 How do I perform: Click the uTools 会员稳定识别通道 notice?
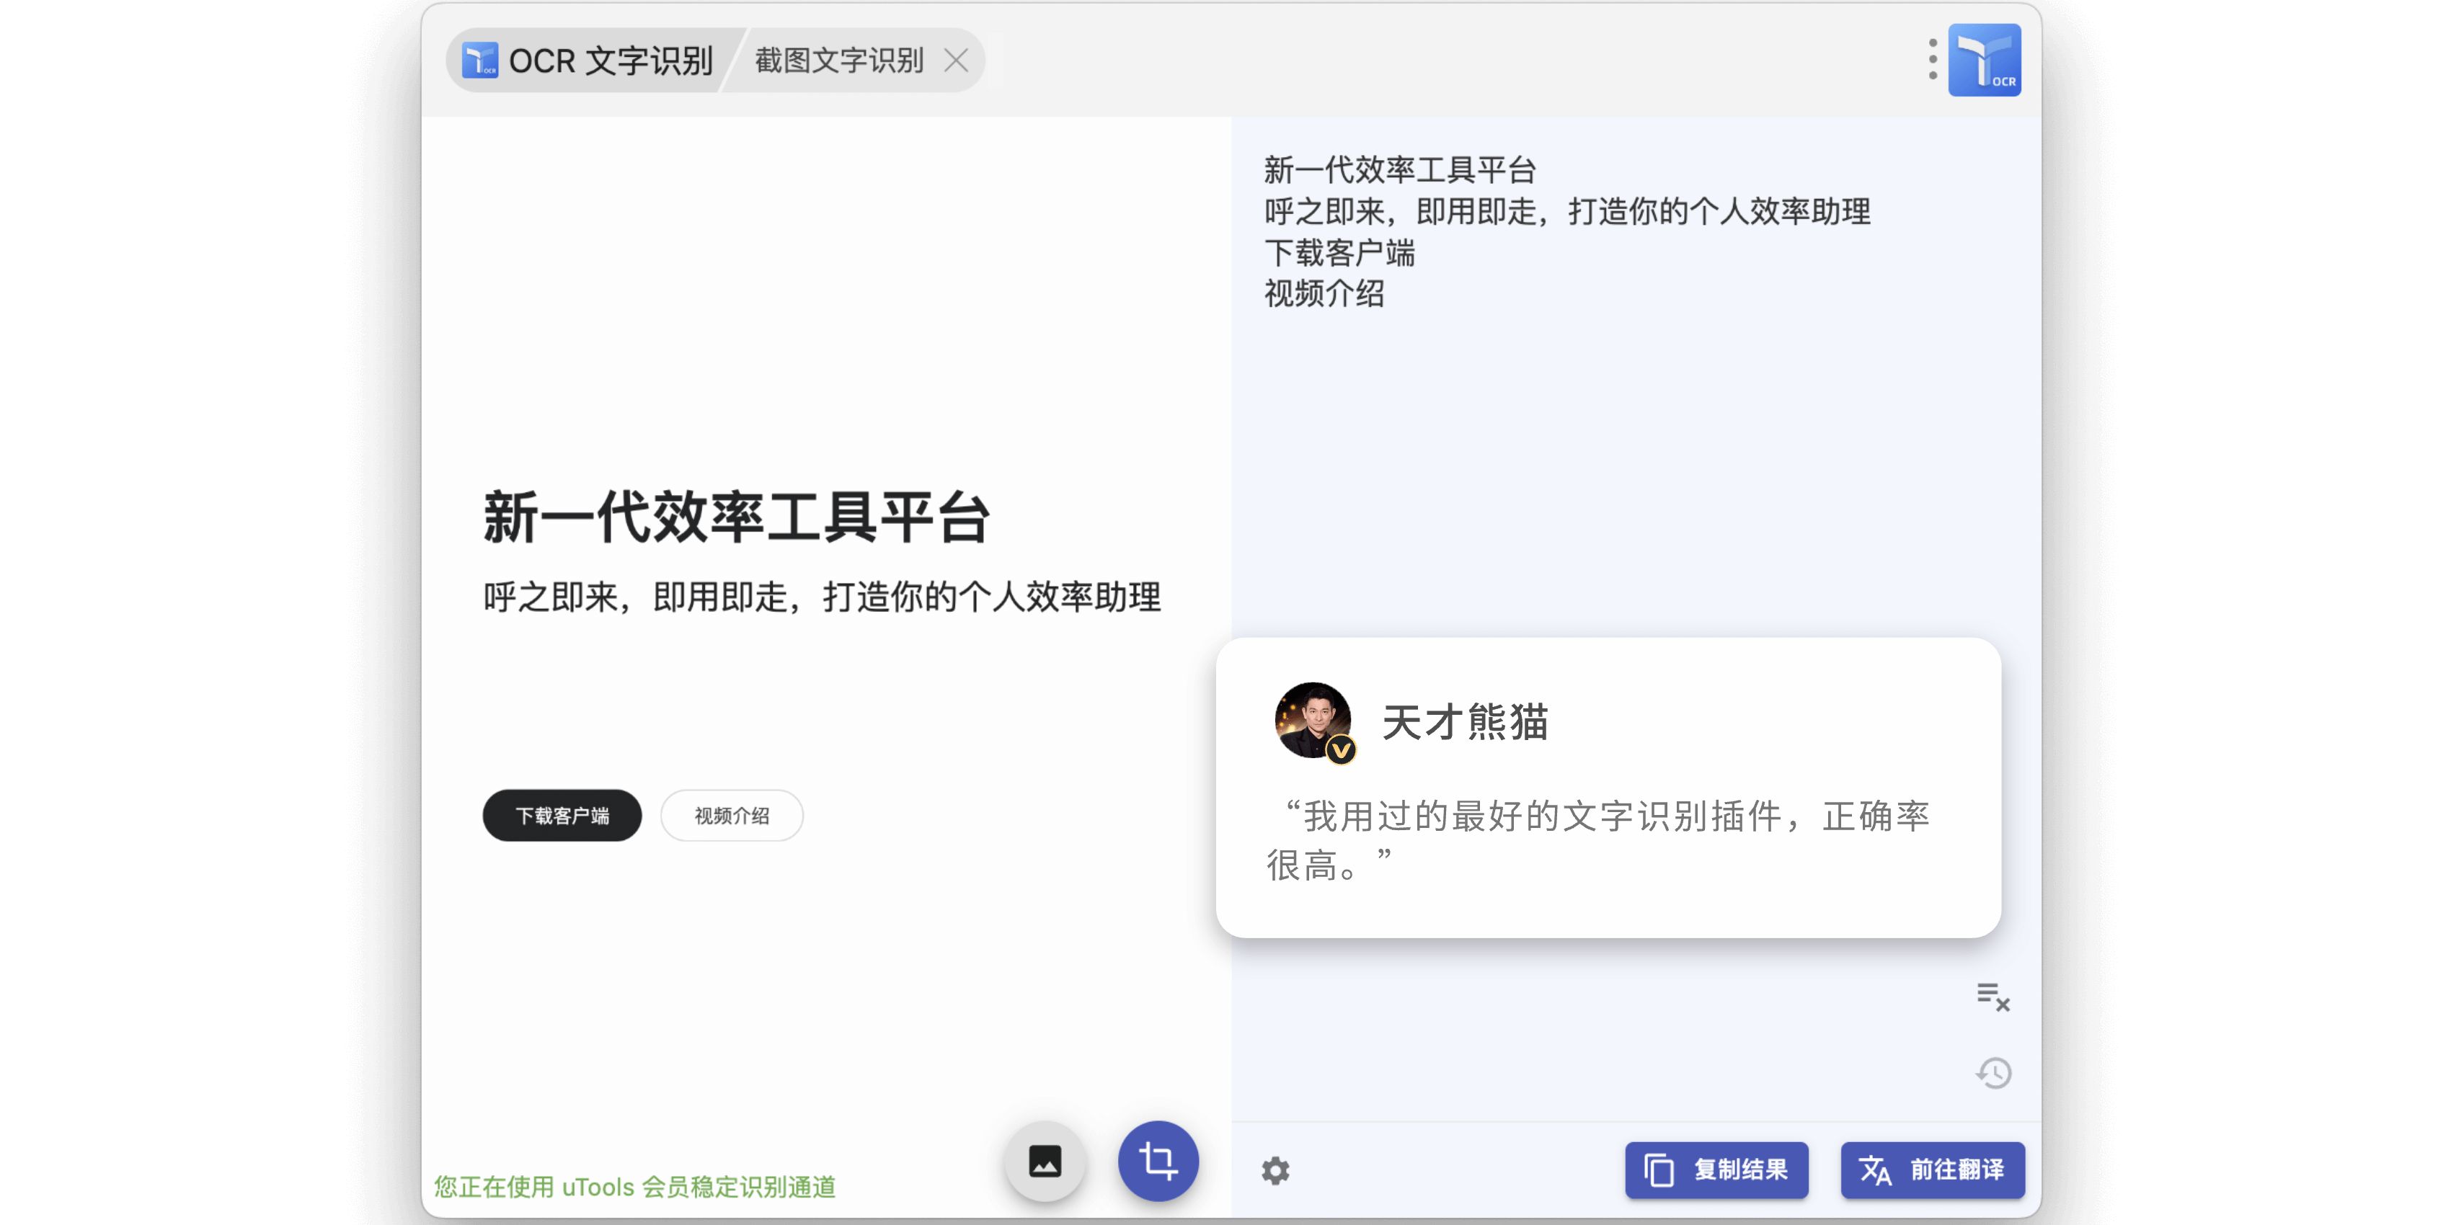tap(634, 1186)
